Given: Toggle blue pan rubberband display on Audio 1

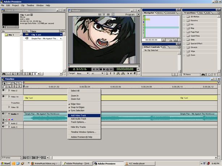Looking at the screenshot, I should (12, 120).
